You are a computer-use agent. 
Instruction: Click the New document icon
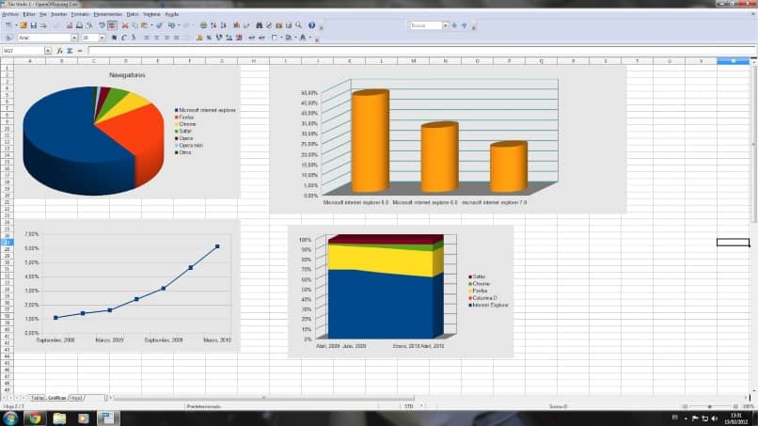point(8,25)
